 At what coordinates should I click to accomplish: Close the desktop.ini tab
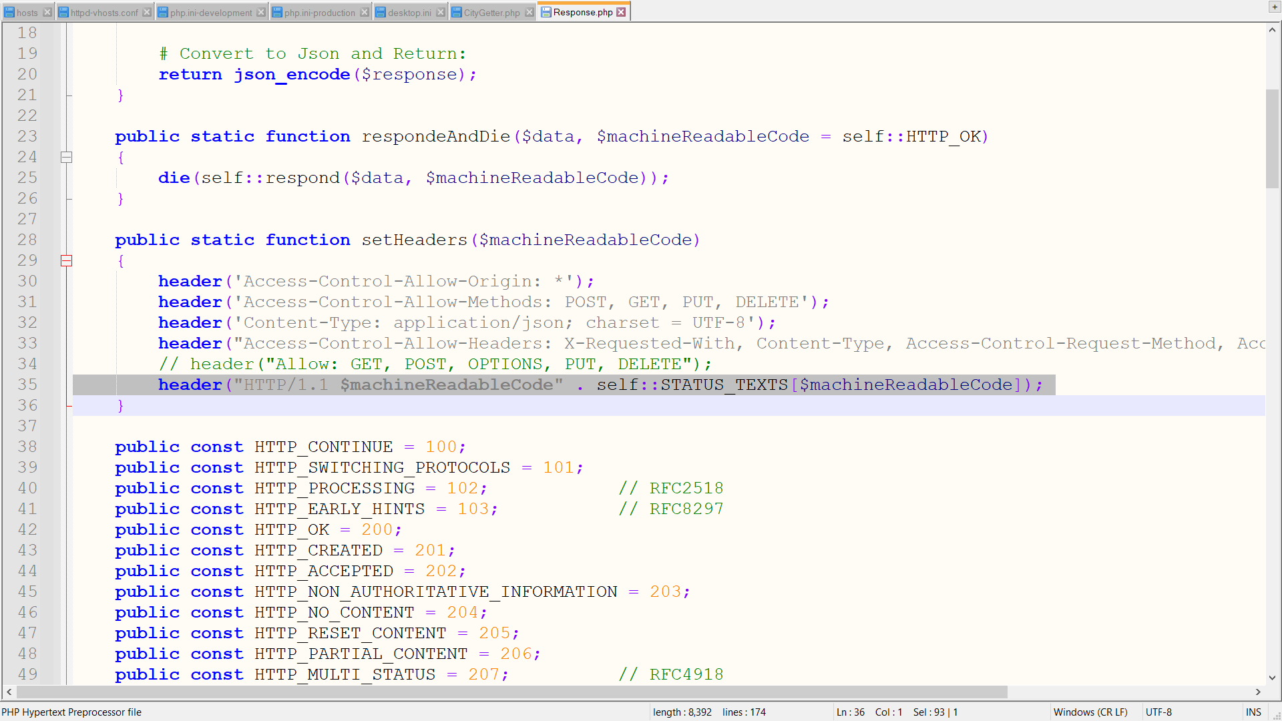tap(441, 12)
